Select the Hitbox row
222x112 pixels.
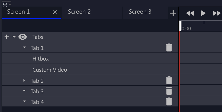pyautogui.click(x=90, y=59)
